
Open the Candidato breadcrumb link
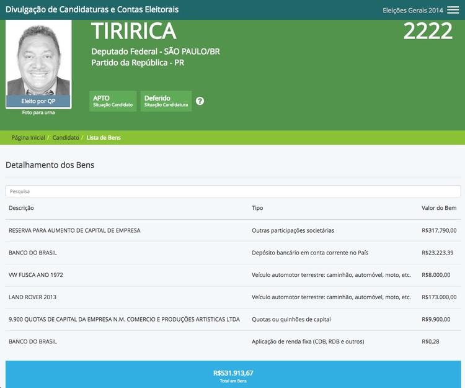(66, 138)
